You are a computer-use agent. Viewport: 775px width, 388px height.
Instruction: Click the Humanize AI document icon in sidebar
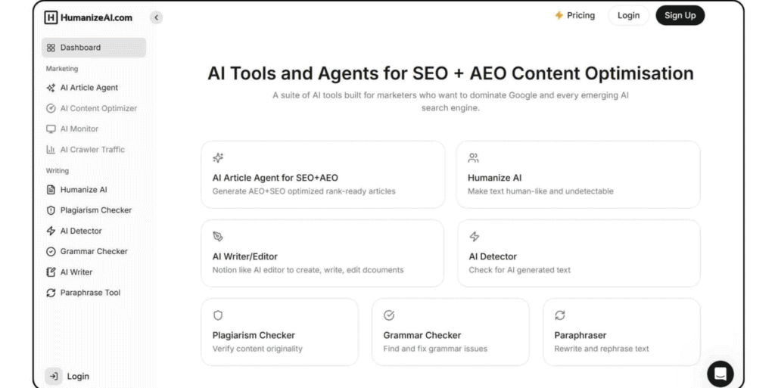[x=51, y=190]
